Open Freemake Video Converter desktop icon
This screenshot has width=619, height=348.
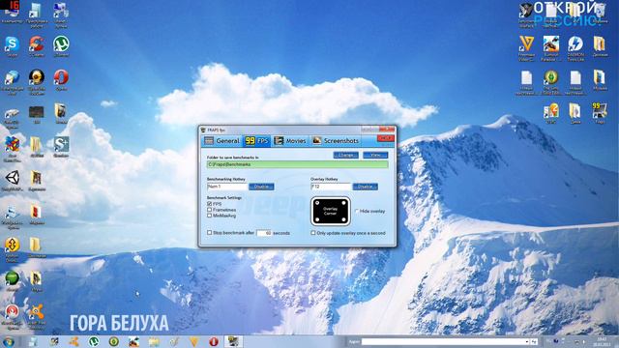click(526, 44)
